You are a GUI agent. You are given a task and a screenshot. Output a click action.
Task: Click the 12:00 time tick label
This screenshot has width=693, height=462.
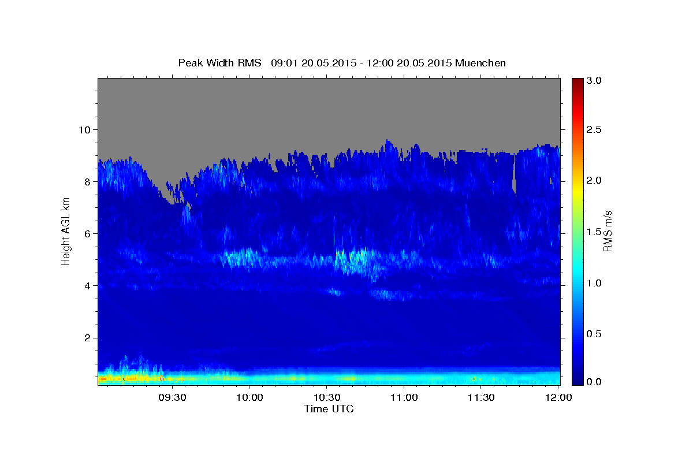point(558,397)
